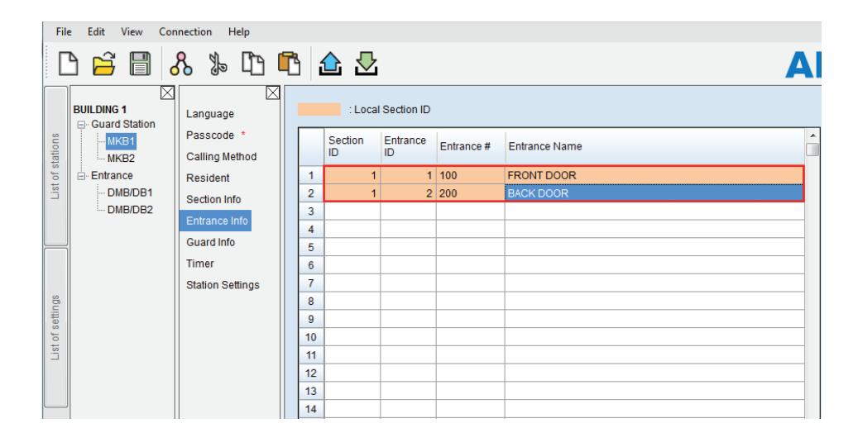Collapse the Entrance tree node
The width and height of the screenshot is (858, 442).
pyautogui.click(x=82, y=176)
